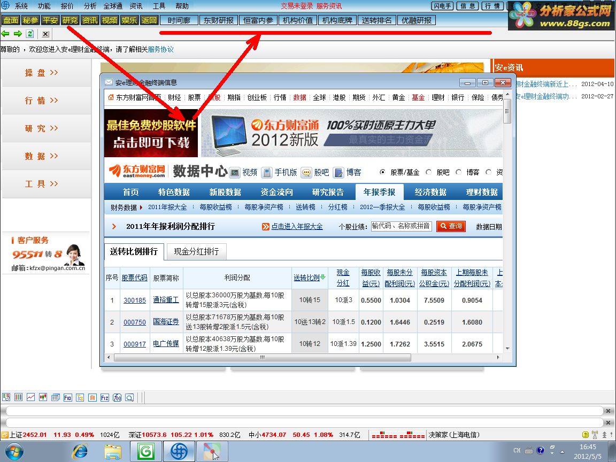Click the F10 company info icon

click(67, 397)
